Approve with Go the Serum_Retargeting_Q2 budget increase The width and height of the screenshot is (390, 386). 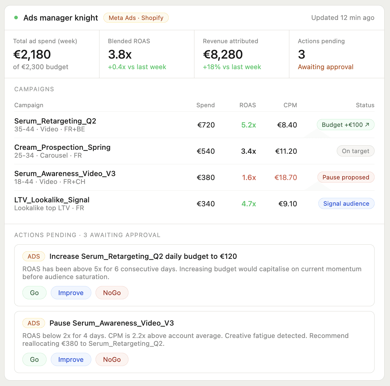tap(34, 293)
